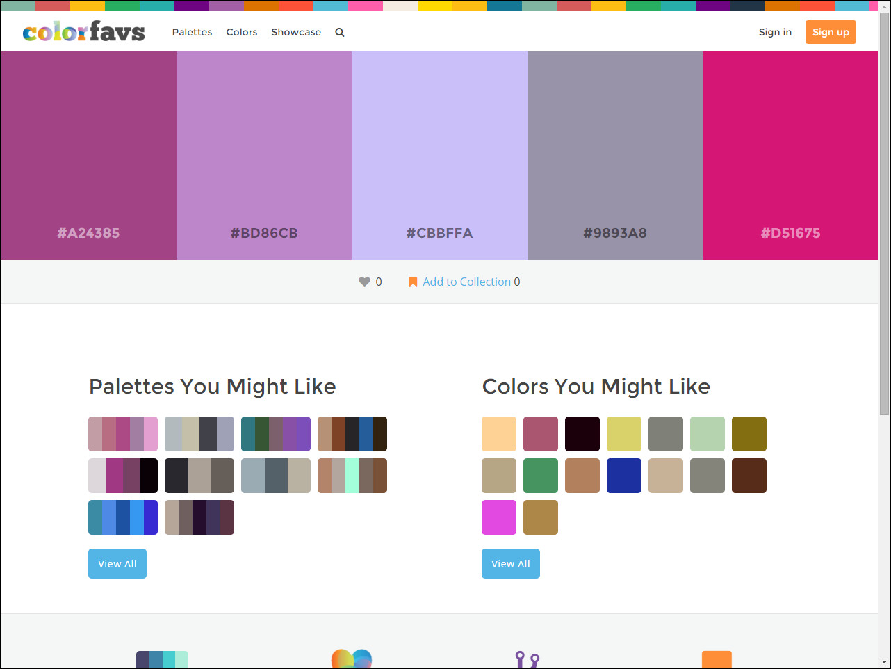Click the orange bookmark icon
The height and width of the screenshot is (669, 891).
413,282
